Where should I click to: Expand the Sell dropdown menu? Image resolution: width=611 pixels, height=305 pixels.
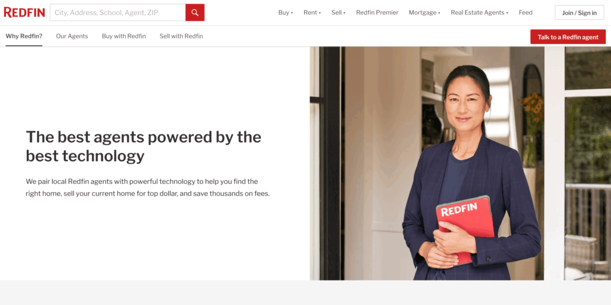pyautogui.click(x=338, y=13)
